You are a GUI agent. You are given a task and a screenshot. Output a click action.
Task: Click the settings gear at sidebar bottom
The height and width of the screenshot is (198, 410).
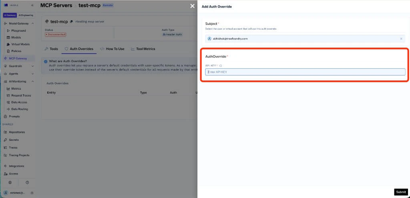[x=10, y=182]
